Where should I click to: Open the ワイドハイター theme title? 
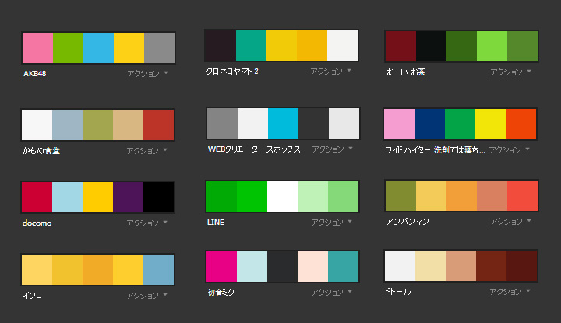435,150
